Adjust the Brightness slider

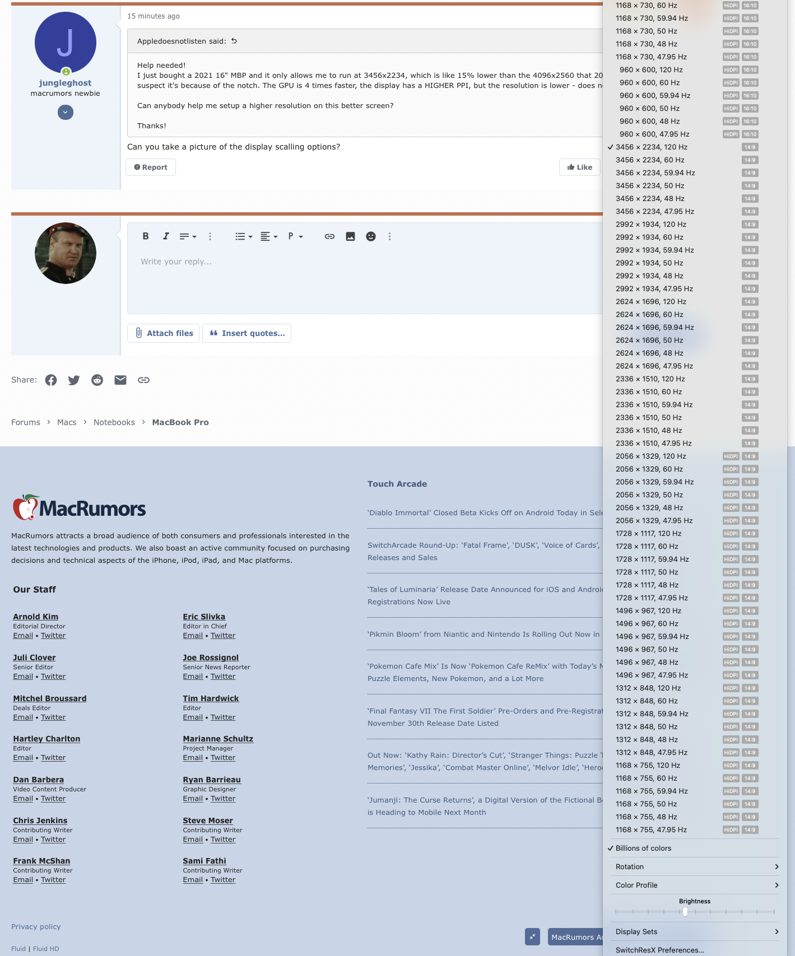coord(685,912)
